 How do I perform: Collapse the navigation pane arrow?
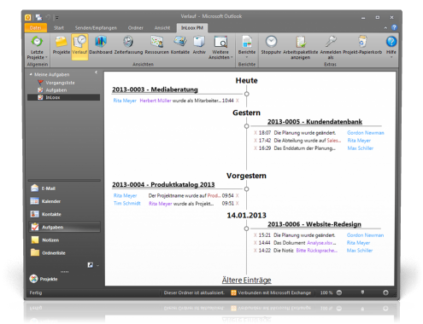point(97,72)
